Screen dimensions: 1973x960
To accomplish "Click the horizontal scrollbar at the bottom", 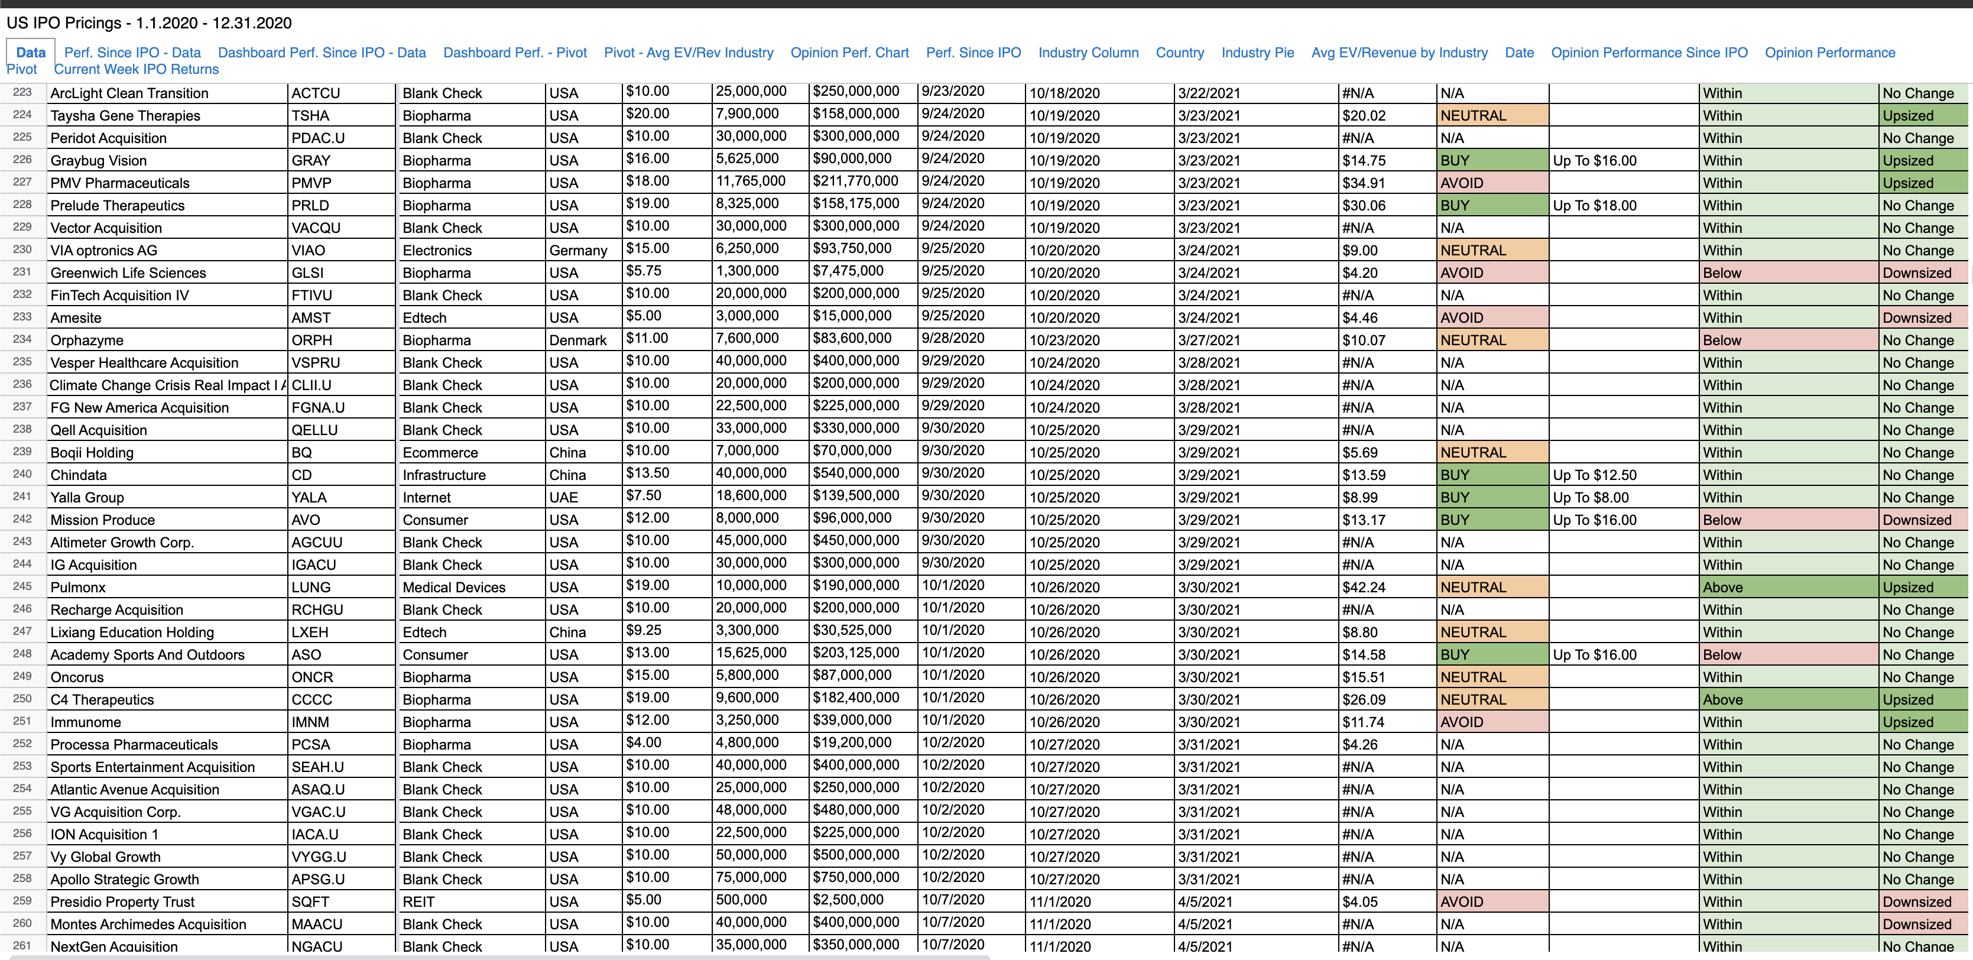I will pos(498,956).
